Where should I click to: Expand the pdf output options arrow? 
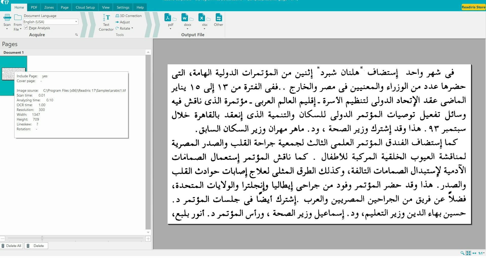(x=171, y=29)
